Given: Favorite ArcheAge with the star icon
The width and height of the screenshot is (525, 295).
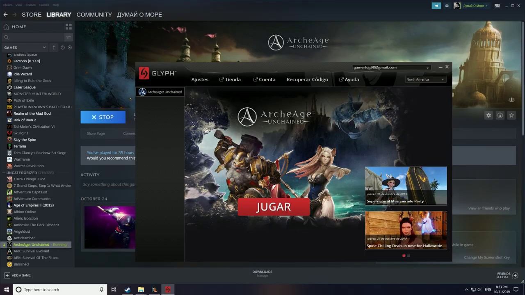Looking at the screenshot, I should pos(511,116).
